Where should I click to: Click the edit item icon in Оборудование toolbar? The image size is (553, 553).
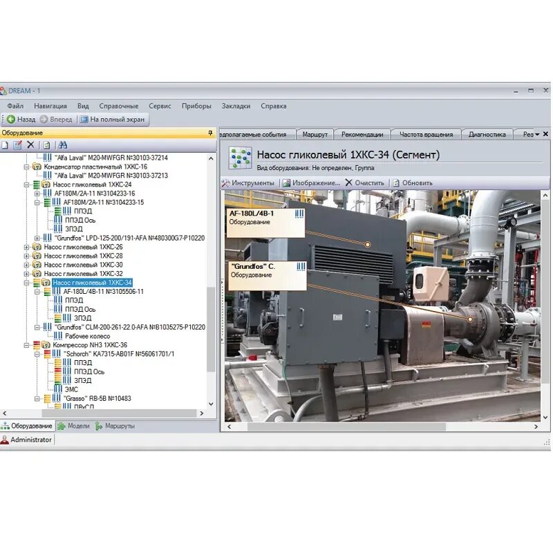coord(18,145)
